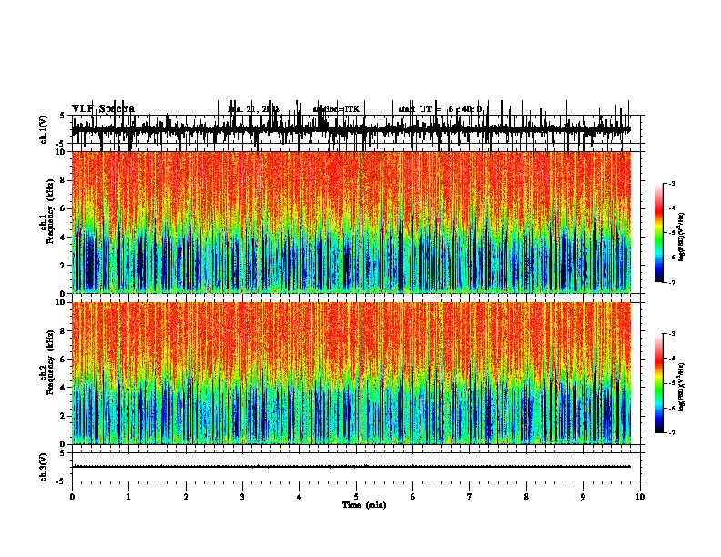Viewport: 721px width, 557px height.
Task: Click the upper color scale bar for ch.1
Action: point(659,233)
